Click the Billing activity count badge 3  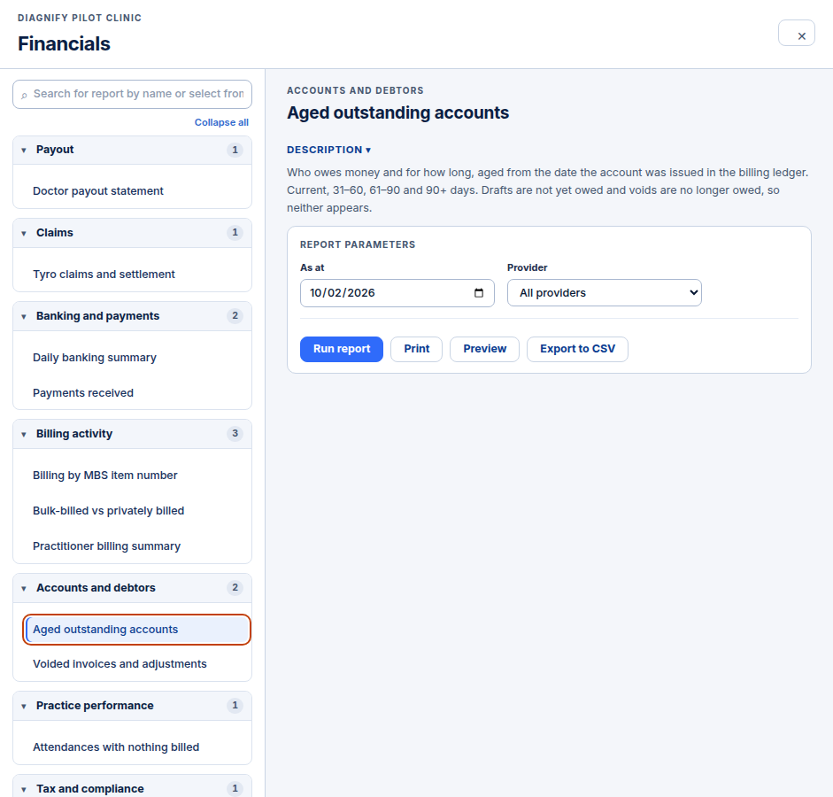[235, 434]
